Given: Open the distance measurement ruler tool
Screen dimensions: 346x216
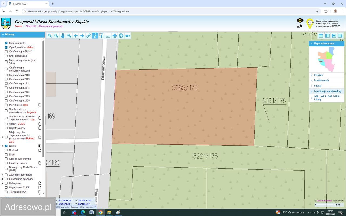Looking at the screenshot, I should [x=108, y=36].
